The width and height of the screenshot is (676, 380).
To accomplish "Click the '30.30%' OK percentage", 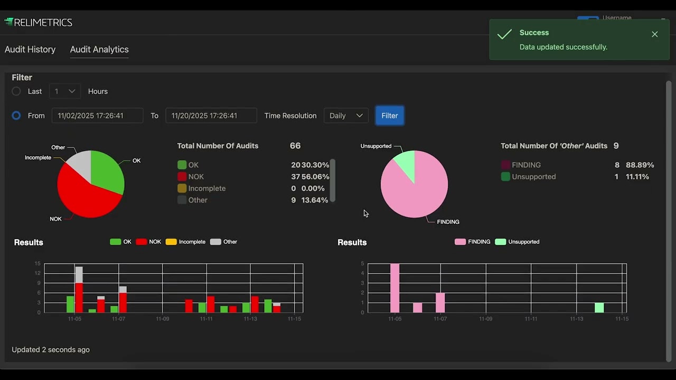I will tap(315, 165).
